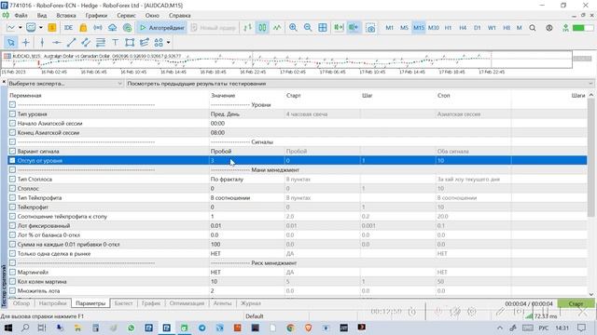The width and height of the screenshot is (597, 335).
Task: Open previous test results dropdown
Action: (x=360, y=84)
